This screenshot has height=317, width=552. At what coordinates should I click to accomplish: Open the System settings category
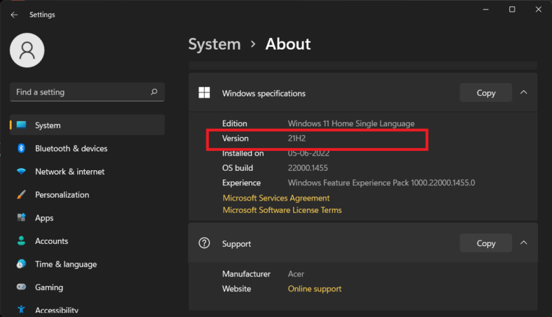coord(88,125)
